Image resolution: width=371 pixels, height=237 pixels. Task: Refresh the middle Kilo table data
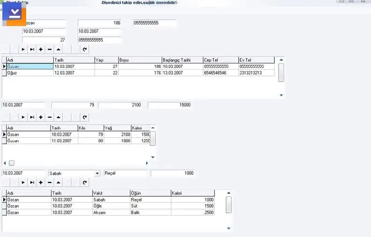[x=85, y=117]
